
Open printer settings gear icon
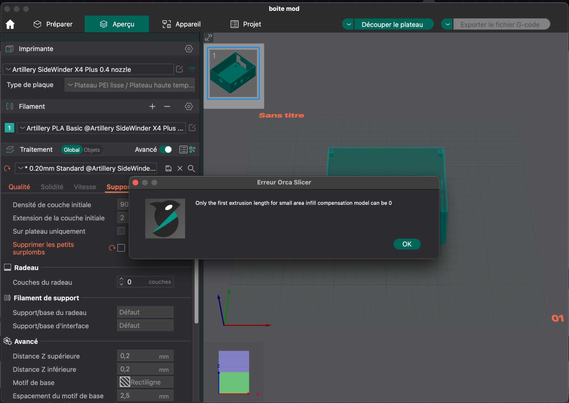point(189,49)
